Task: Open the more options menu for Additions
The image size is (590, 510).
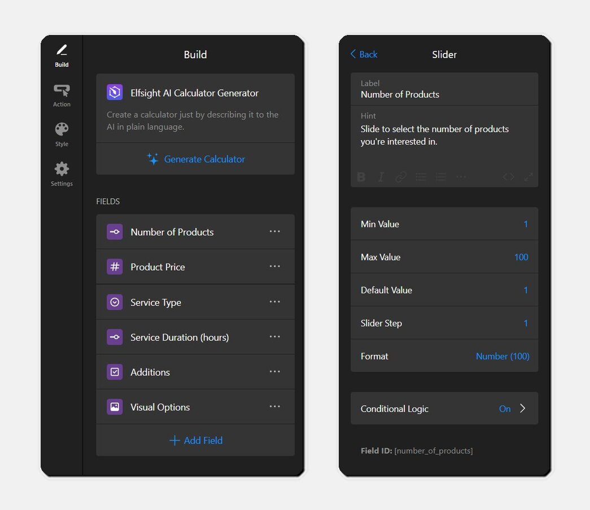Action: 275,372
